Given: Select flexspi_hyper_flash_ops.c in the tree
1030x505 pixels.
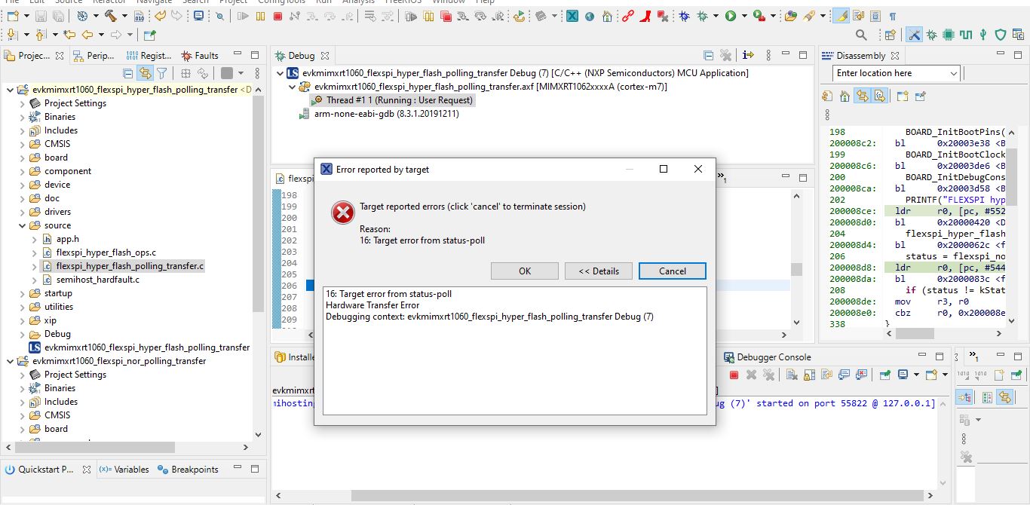Looking at the screenshot, I should coord(106,252).
